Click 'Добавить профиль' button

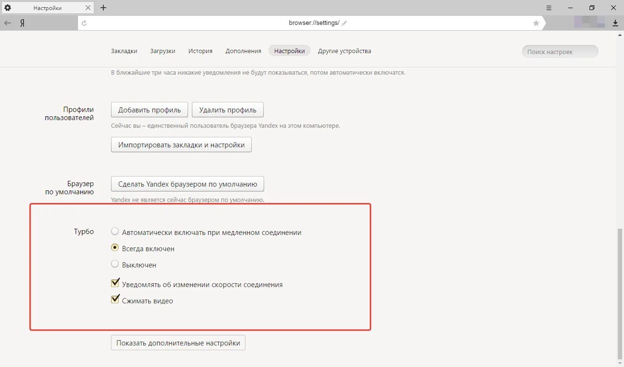pyautogui.click(x=149, y=110)
